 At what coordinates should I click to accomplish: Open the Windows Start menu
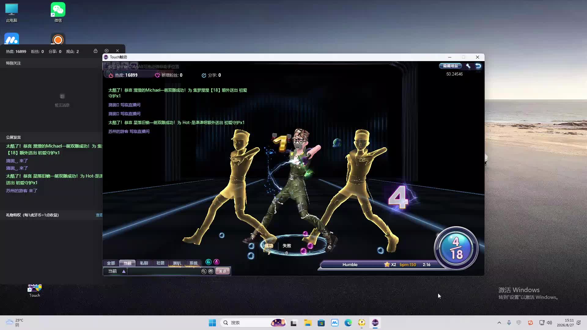pyautogui.click(x=212, y=323)
